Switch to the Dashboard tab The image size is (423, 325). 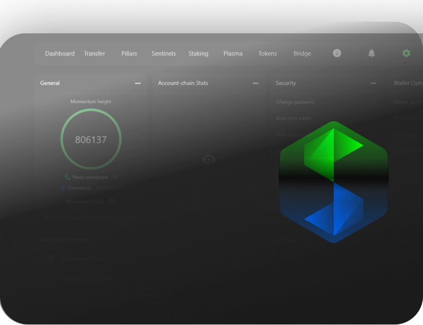59,53
